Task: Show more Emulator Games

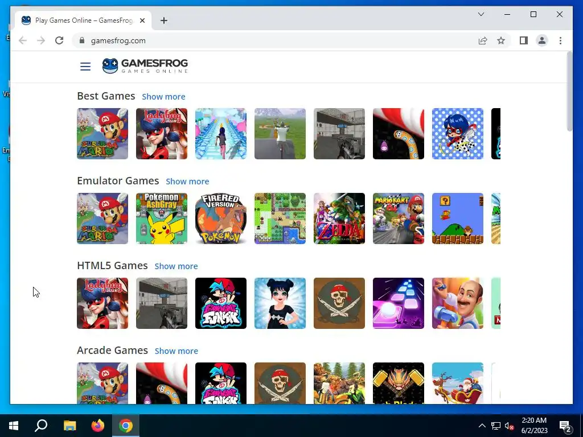Action: click(187, 182)
